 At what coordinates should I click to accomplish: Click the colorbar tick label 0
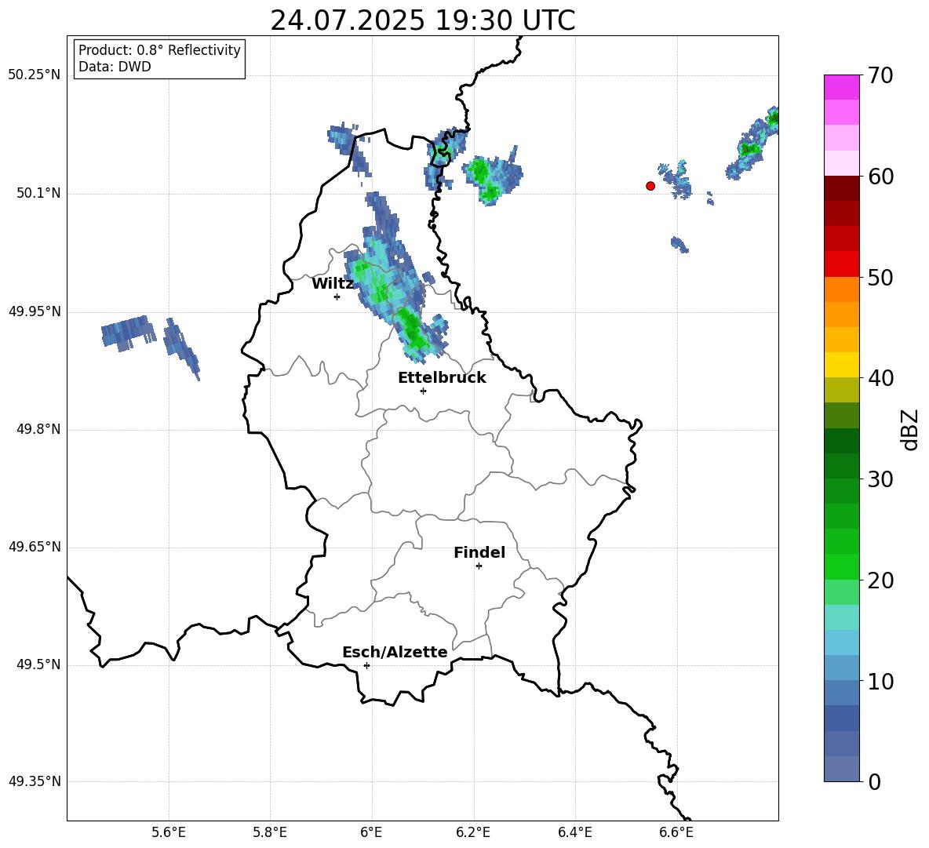874,781
